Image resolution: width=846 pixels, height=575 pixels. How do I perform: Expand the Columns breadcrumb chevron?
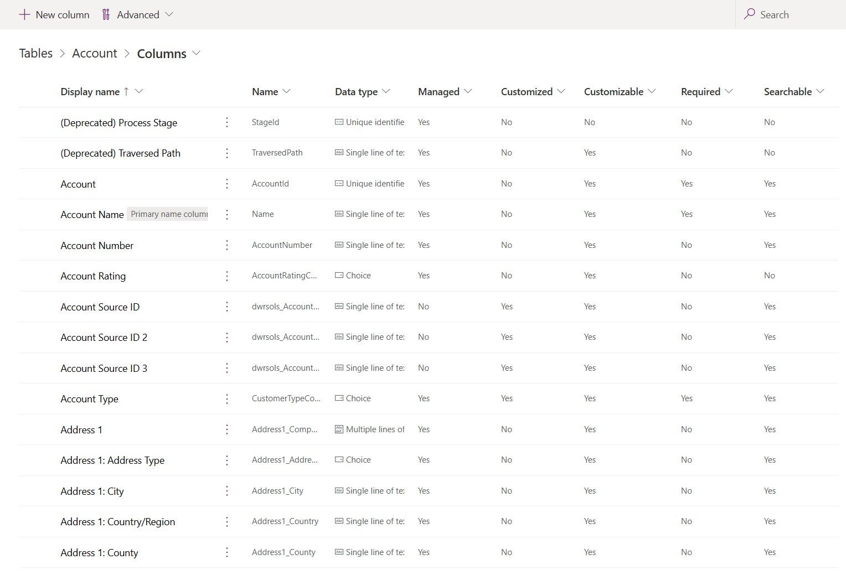coord(197,53)
